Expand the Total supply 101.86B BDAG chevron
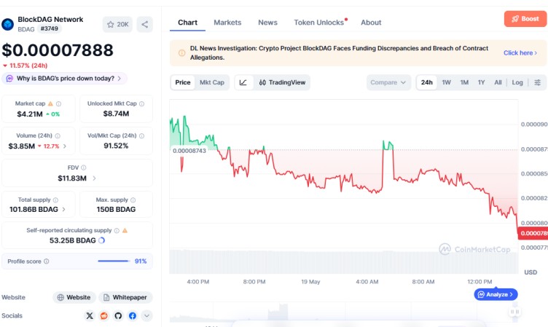The image size is (548, 327). [63, 209]
